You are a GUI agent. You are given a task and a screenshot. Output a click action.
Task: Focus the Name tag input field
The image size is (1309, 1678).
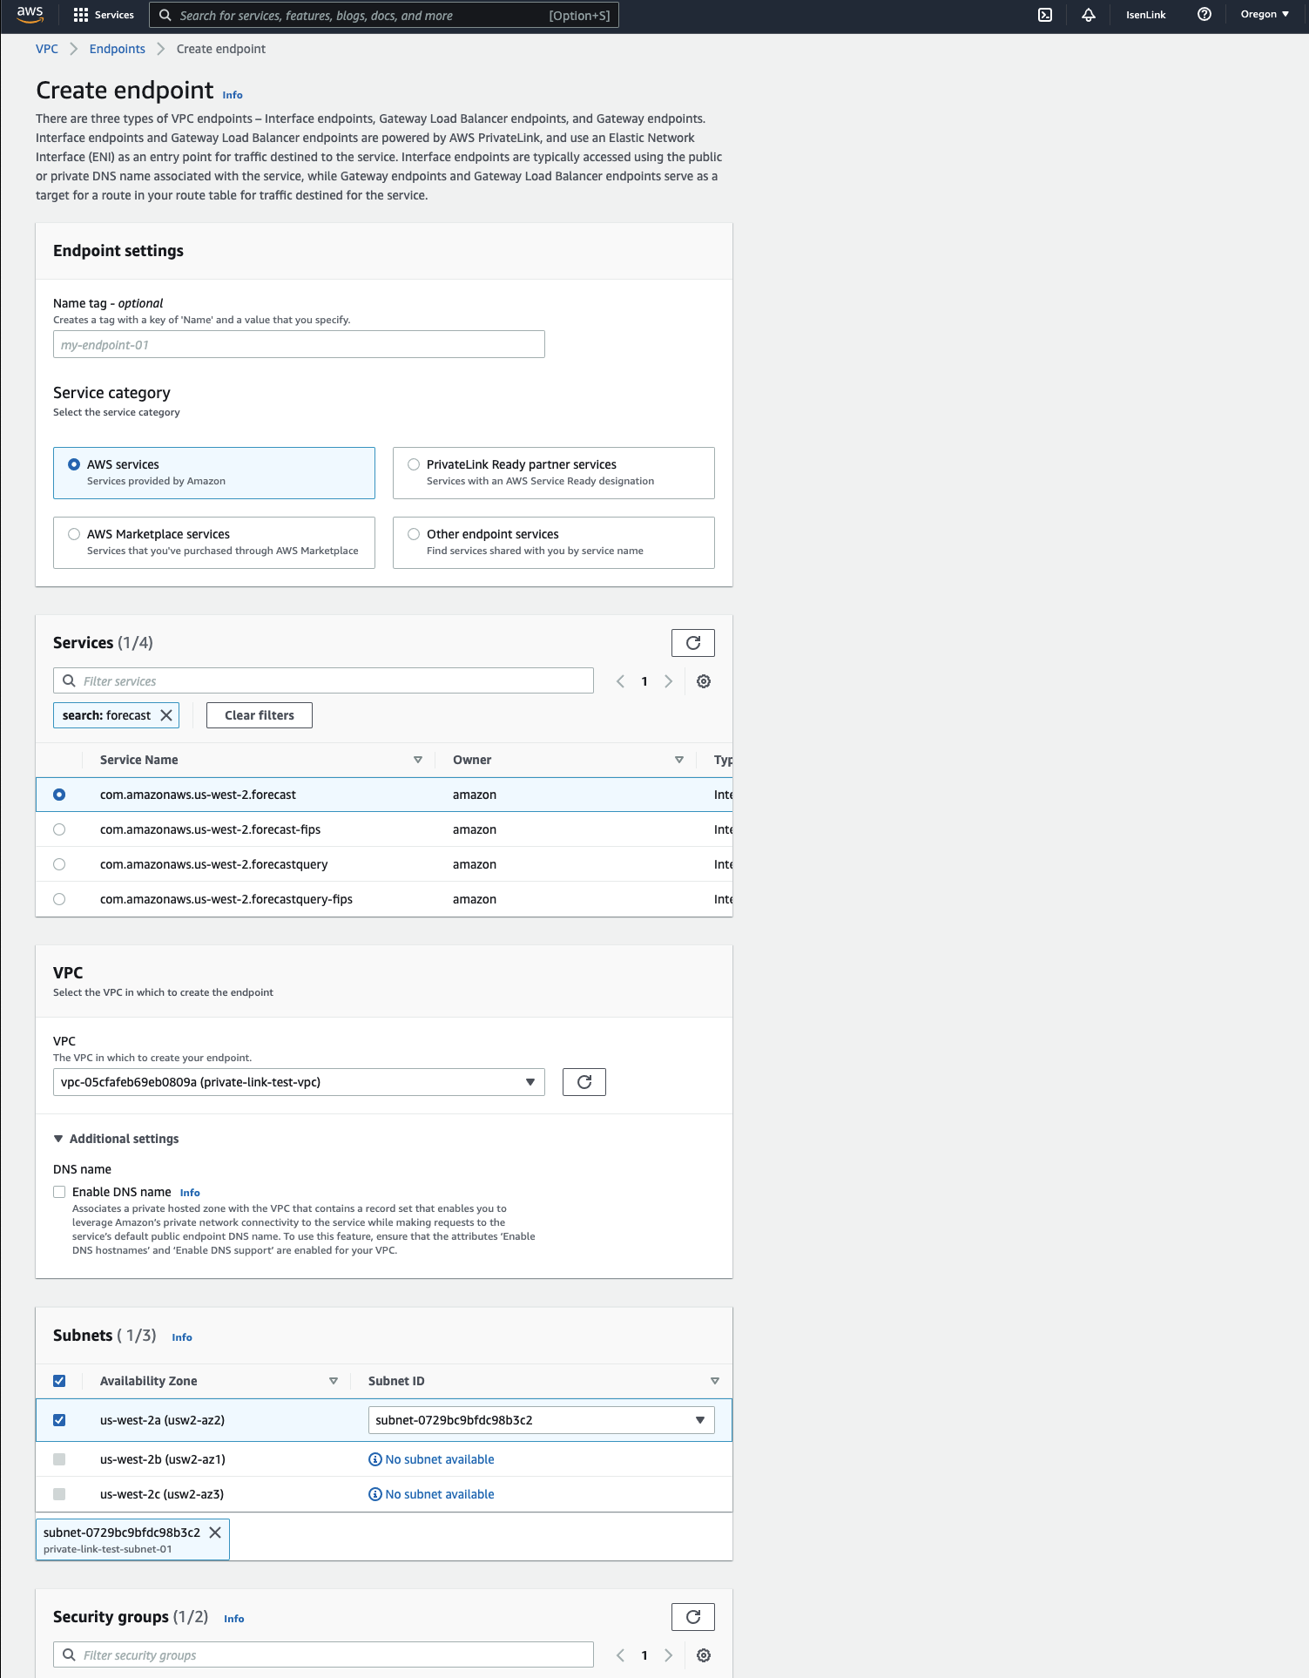tap(299, 344)
